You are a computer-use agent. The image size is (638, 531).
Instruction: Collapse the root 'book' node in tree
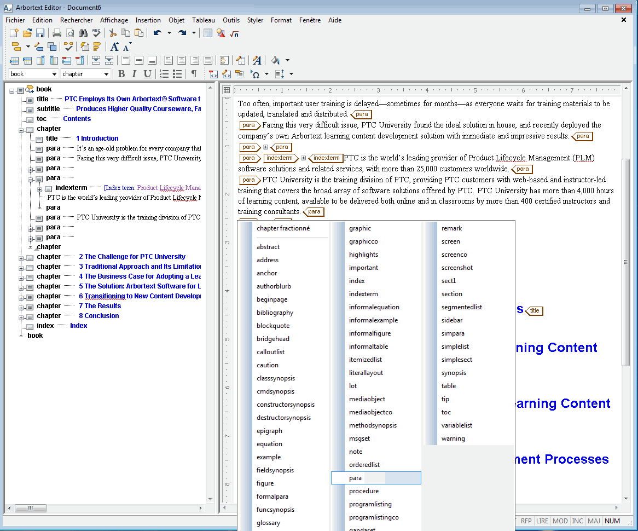point(12,91)
